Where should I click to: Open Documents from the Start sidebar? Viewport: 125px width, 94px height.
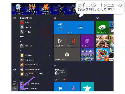tap(15, 75)
